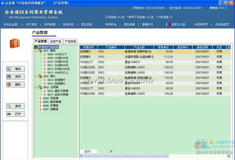235x160 pixels.
Task: Click 关闭所有页 link
Action: pyautogui.click(x=201, y=25)
